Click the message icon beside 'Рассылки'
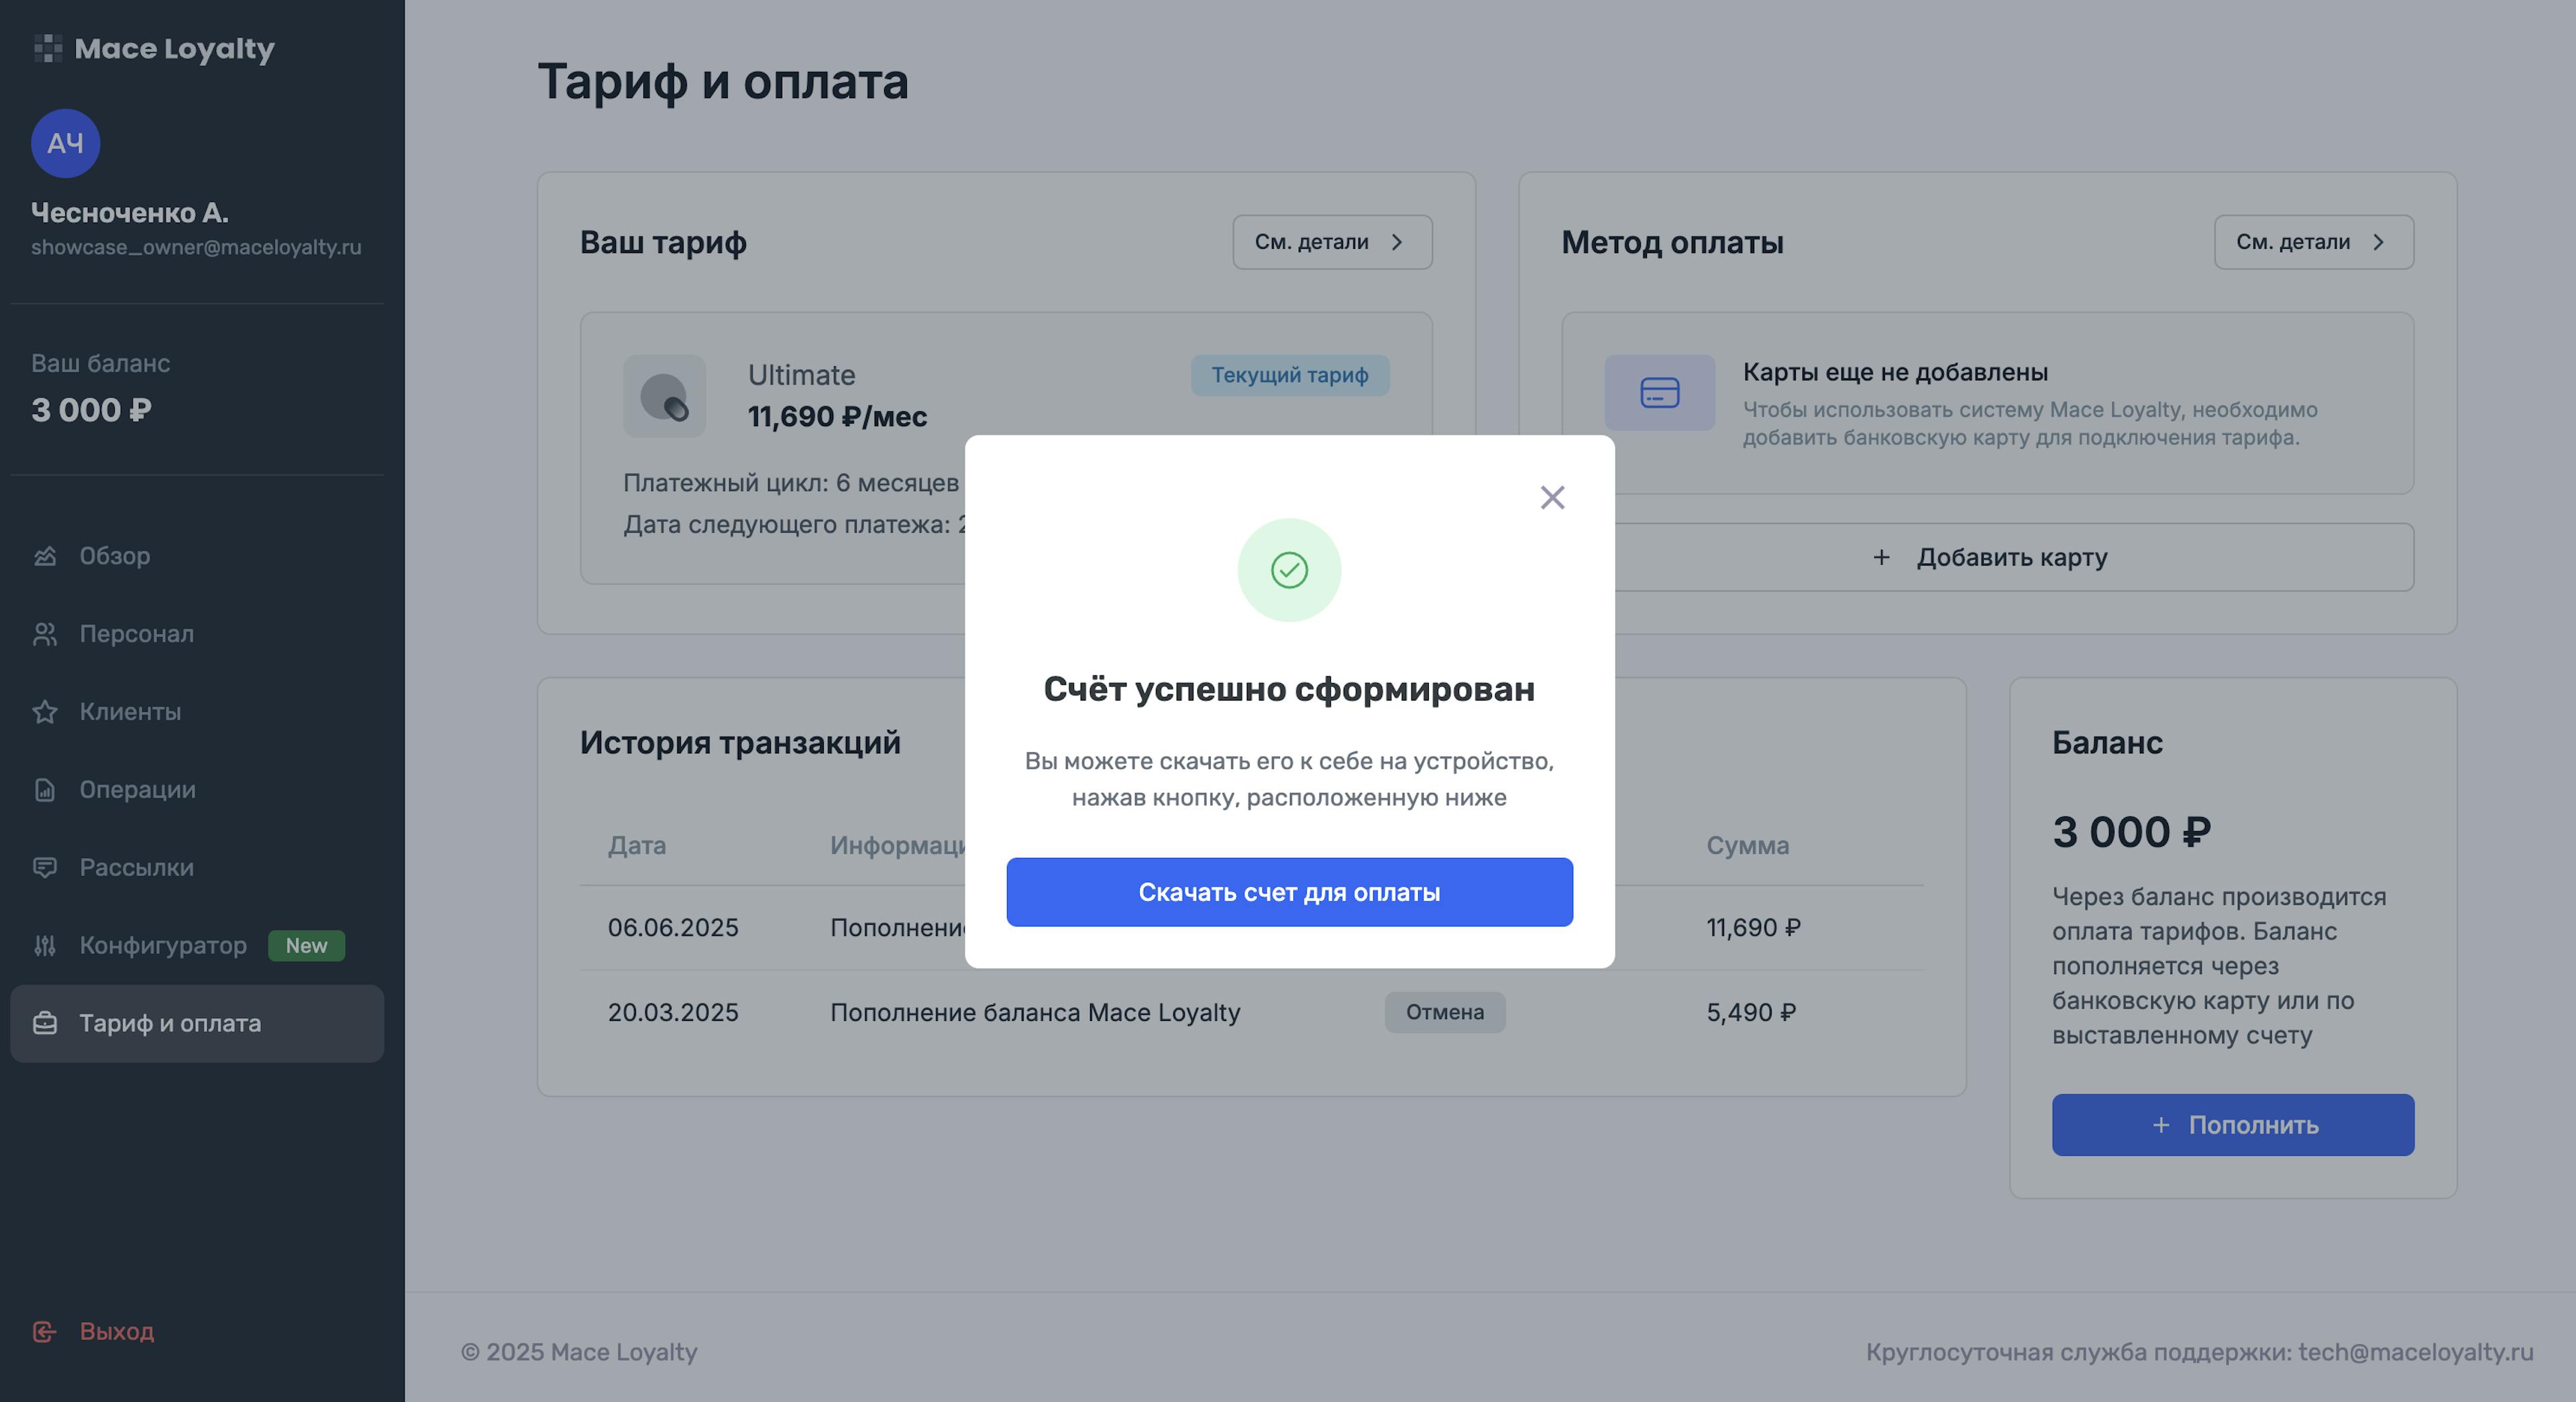This screenshot has height=1402, width=2576. coord(45,868)
